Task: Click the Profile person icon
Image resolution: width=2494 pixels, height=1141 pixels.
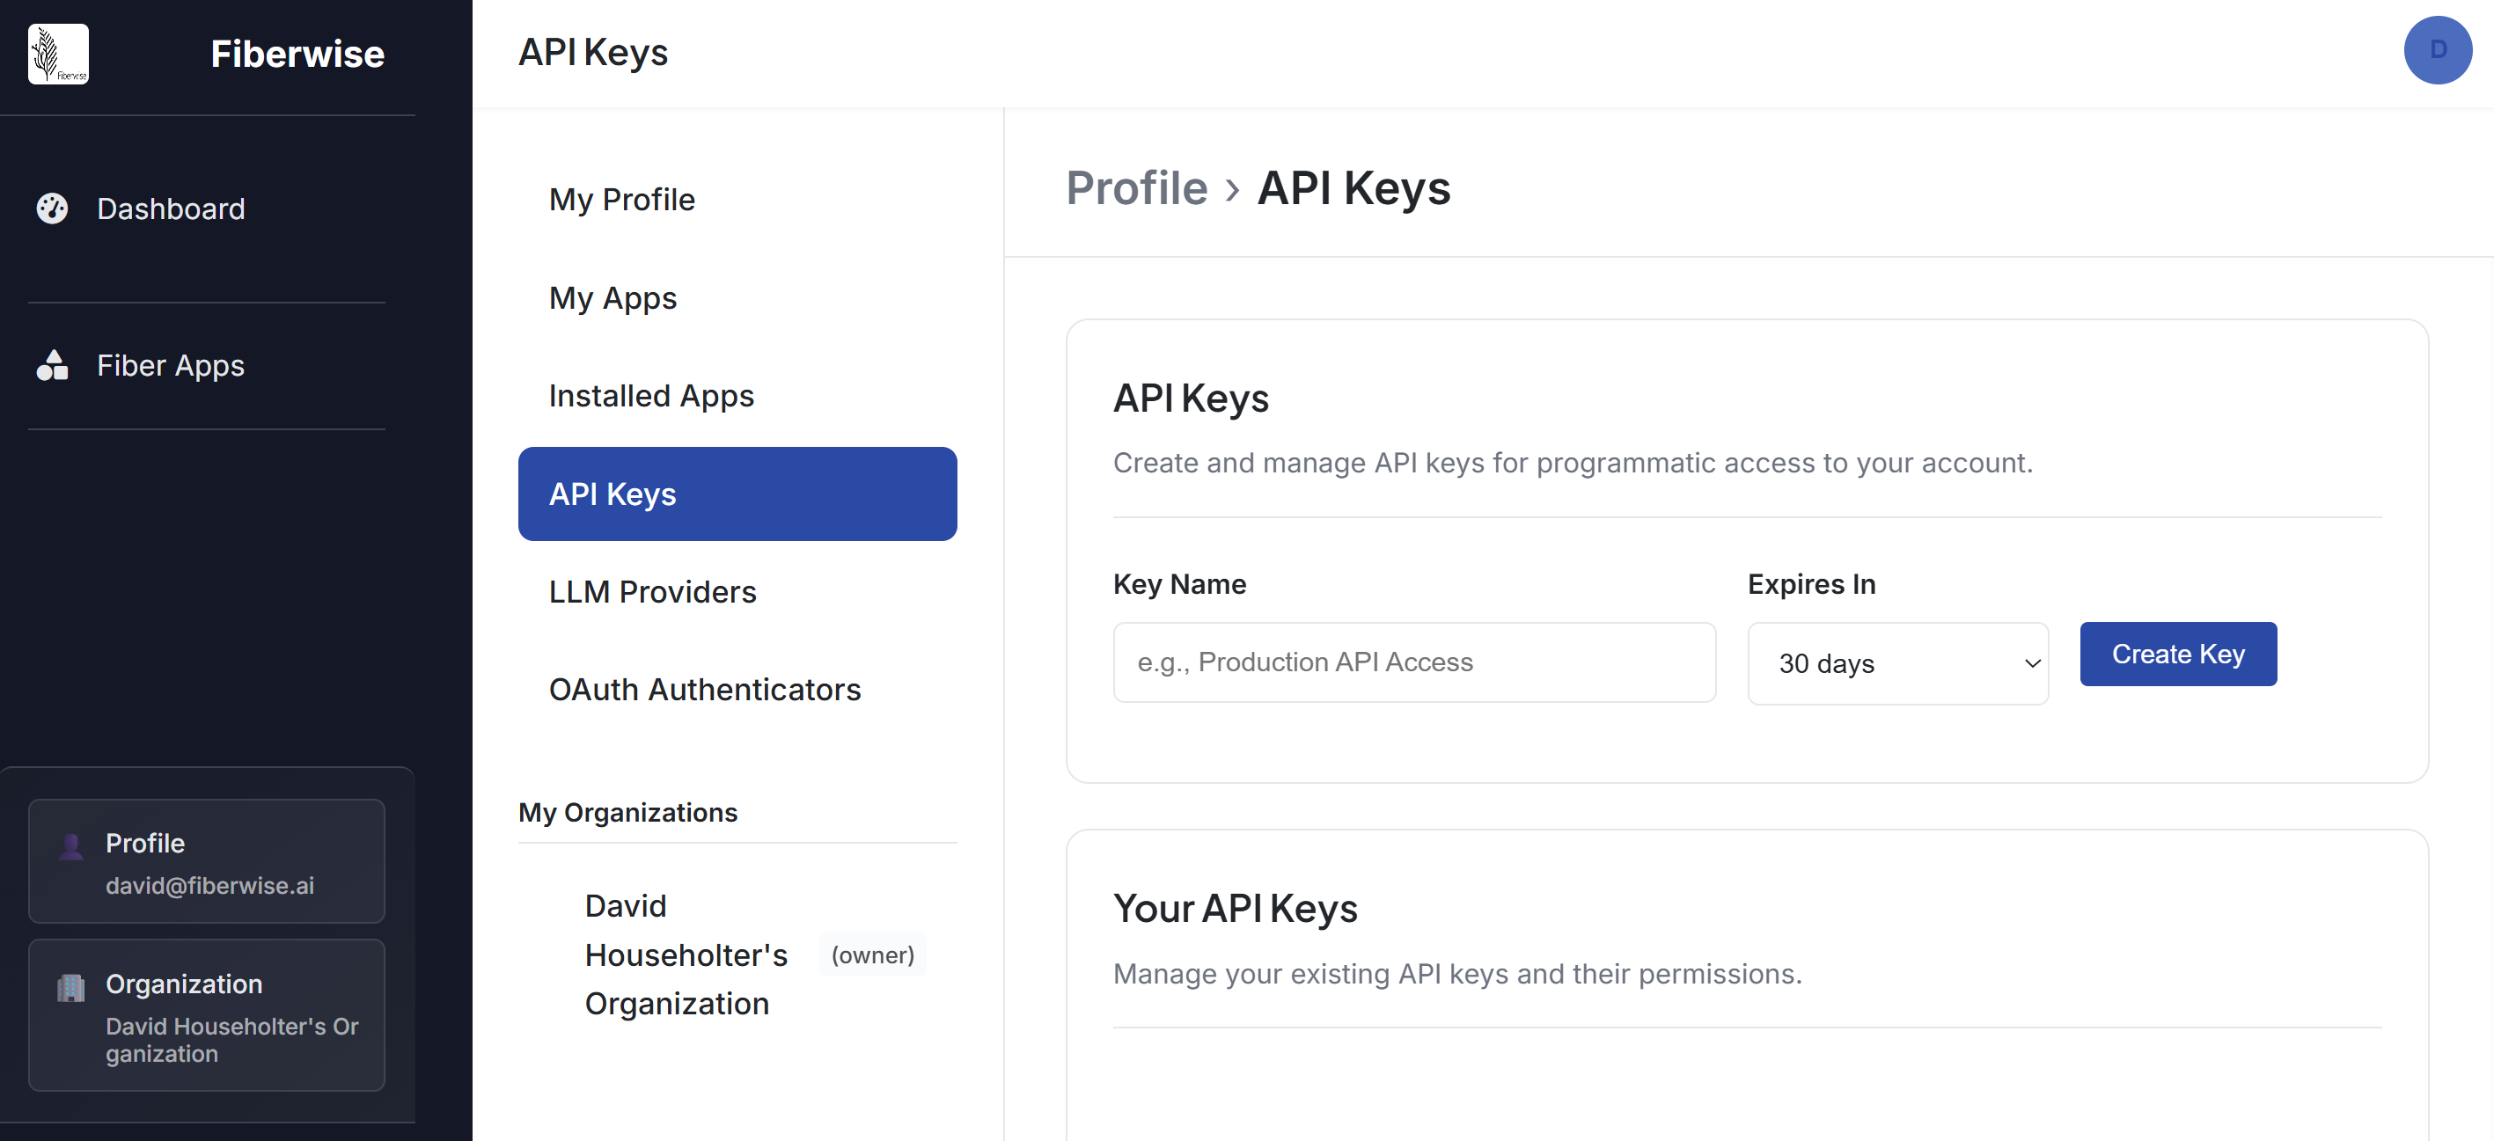Action: pyautogui.click(x=70, y=845)
